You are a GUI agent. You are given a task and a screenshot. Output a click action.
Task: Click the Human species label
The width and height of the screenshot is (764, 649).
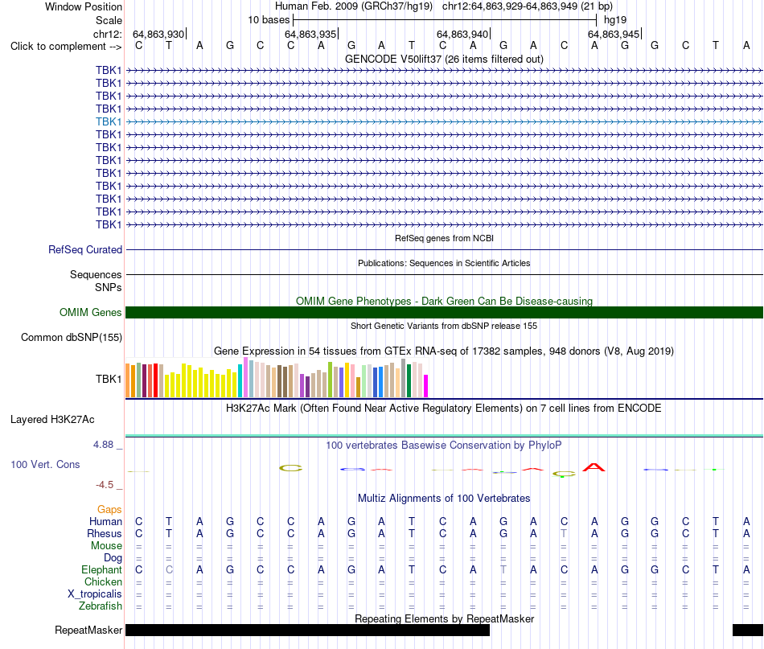click(x=105, y=521)
